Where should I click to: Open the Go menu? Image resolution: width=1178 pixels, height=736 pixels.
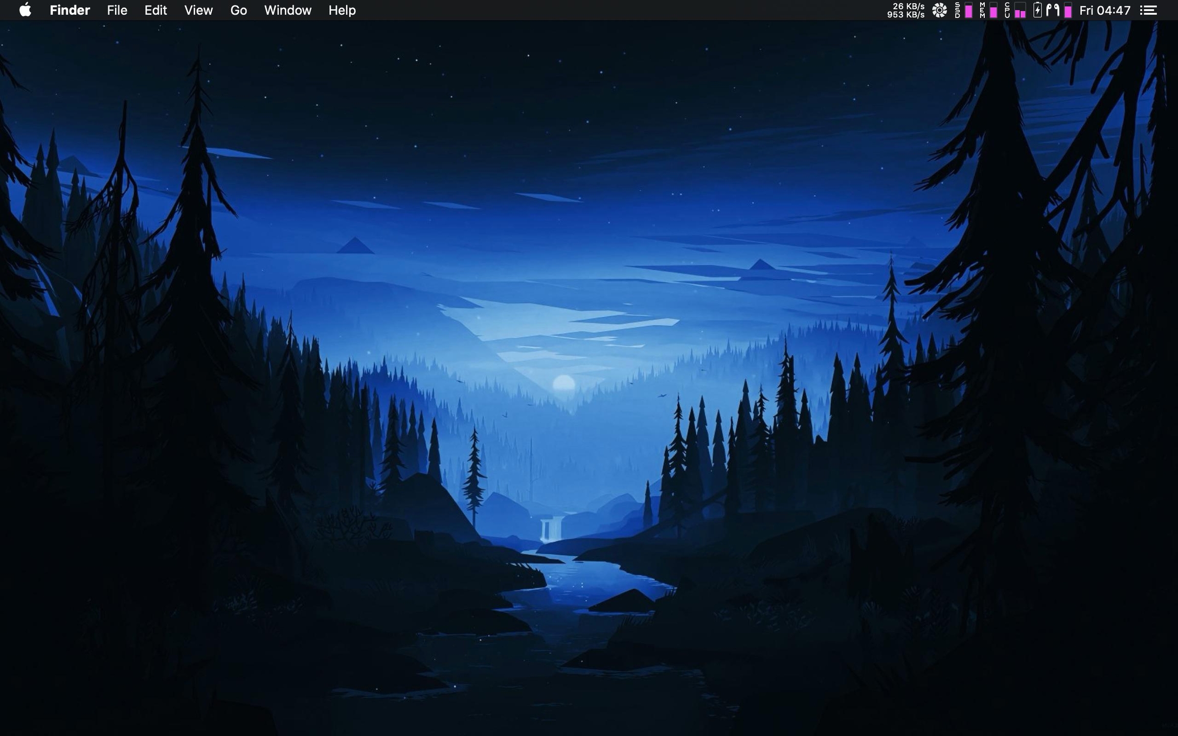[x=238, y=10]
